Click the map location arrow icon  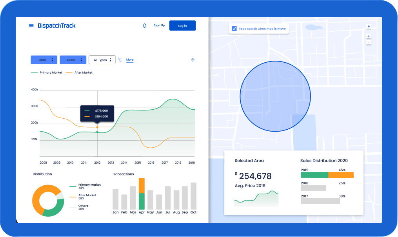[369, 26]
